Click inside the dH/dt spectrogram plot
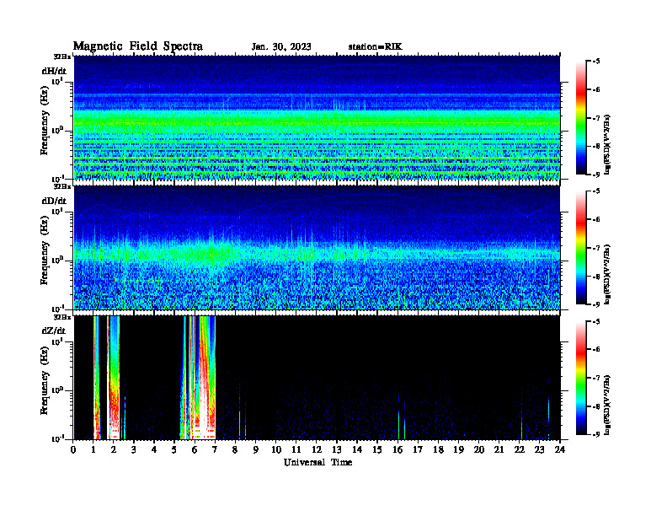 pyautogui.click(x=317, y=117)
